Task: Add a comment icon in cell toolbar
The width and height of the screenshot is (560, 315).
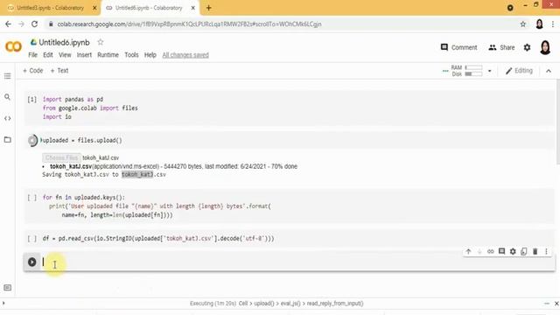Action: pyautogui.click(x=501, y=251)
